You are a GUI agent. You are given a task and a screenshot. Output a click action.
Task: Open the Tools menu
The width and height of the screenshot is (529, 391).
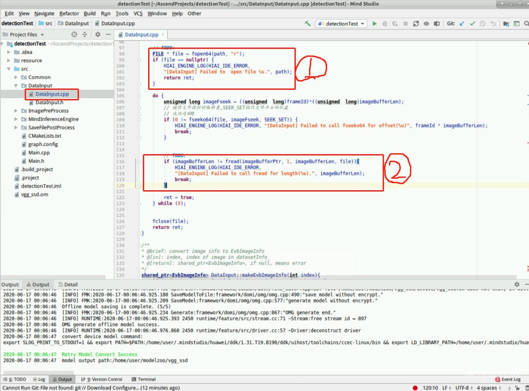click(x=122, y=14)
